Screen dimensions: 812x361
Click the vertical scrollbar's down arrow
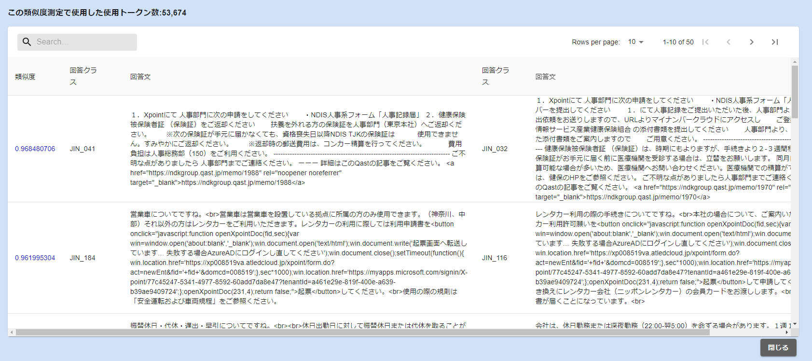795,324
